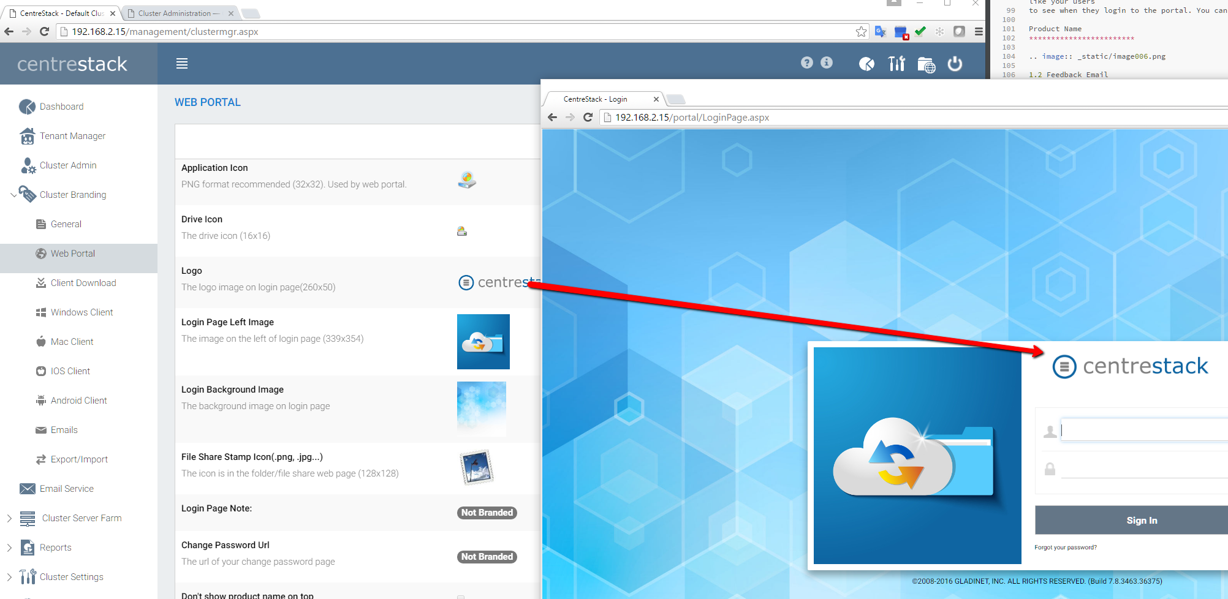Click the Application Icon thumbnail
The width and height of the screenshot is (1228, 599).
tap(467, 179)
